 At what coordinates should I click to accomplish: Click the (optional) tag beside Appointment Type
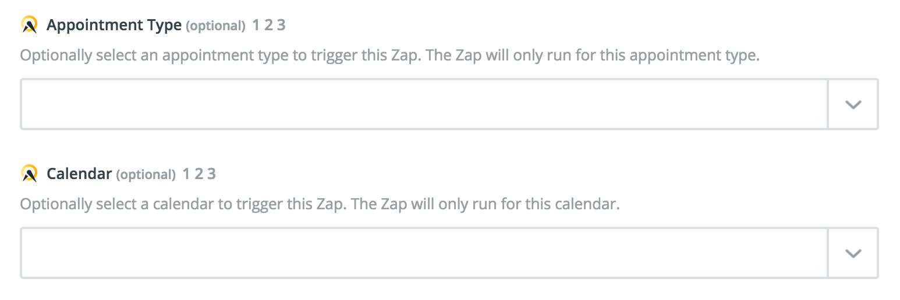pos(215,26)
